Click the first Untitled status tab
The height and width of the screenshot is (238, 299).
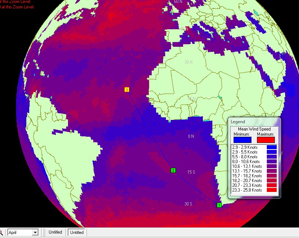[x=55, y=232]
